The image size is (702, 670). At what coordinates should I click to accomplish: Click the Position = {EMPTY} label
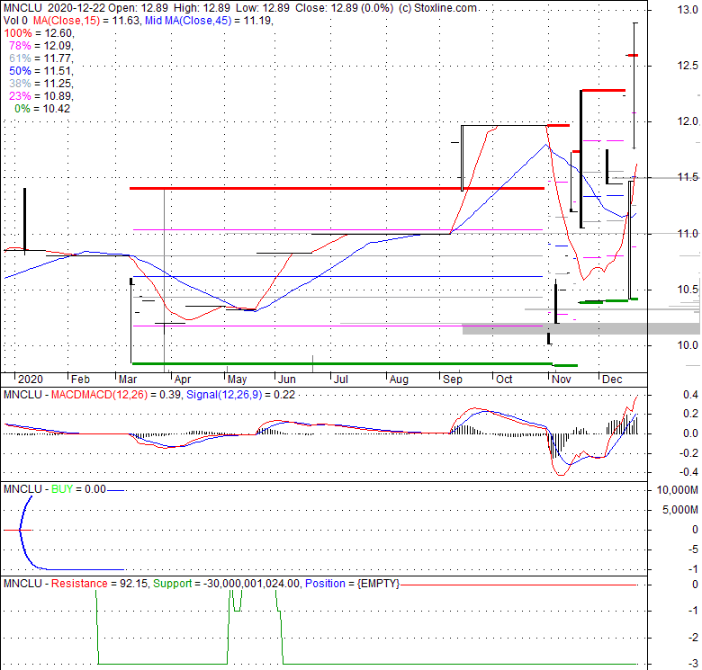click(x=352, y=584)
